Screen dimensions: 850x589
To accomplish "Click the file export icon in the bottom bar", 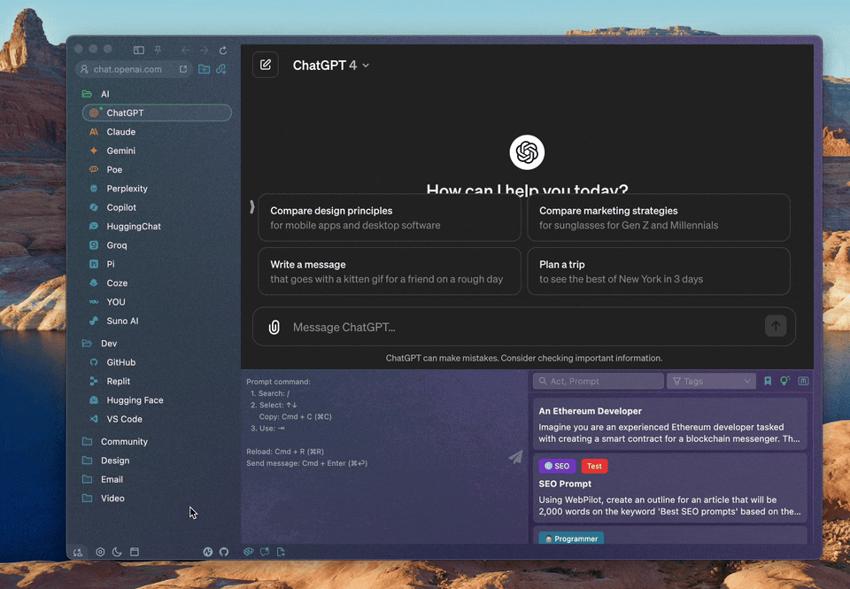I will click(x=281, y=552).
